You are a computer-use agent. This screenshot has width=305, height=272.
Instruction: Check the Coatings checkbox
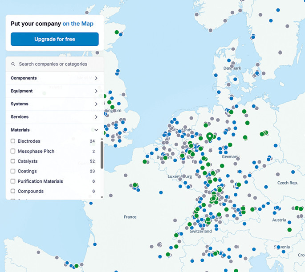tap(13, 171)
